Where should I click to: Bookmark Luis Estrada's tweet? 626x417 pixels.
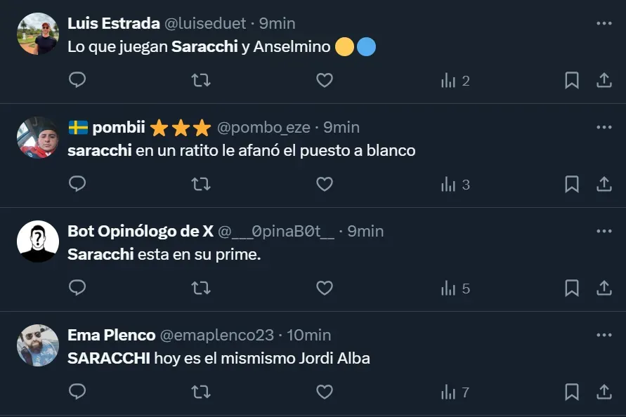point(572,81)
